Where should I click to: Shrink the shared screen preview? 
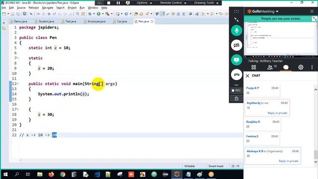click(x=315, y=19)
